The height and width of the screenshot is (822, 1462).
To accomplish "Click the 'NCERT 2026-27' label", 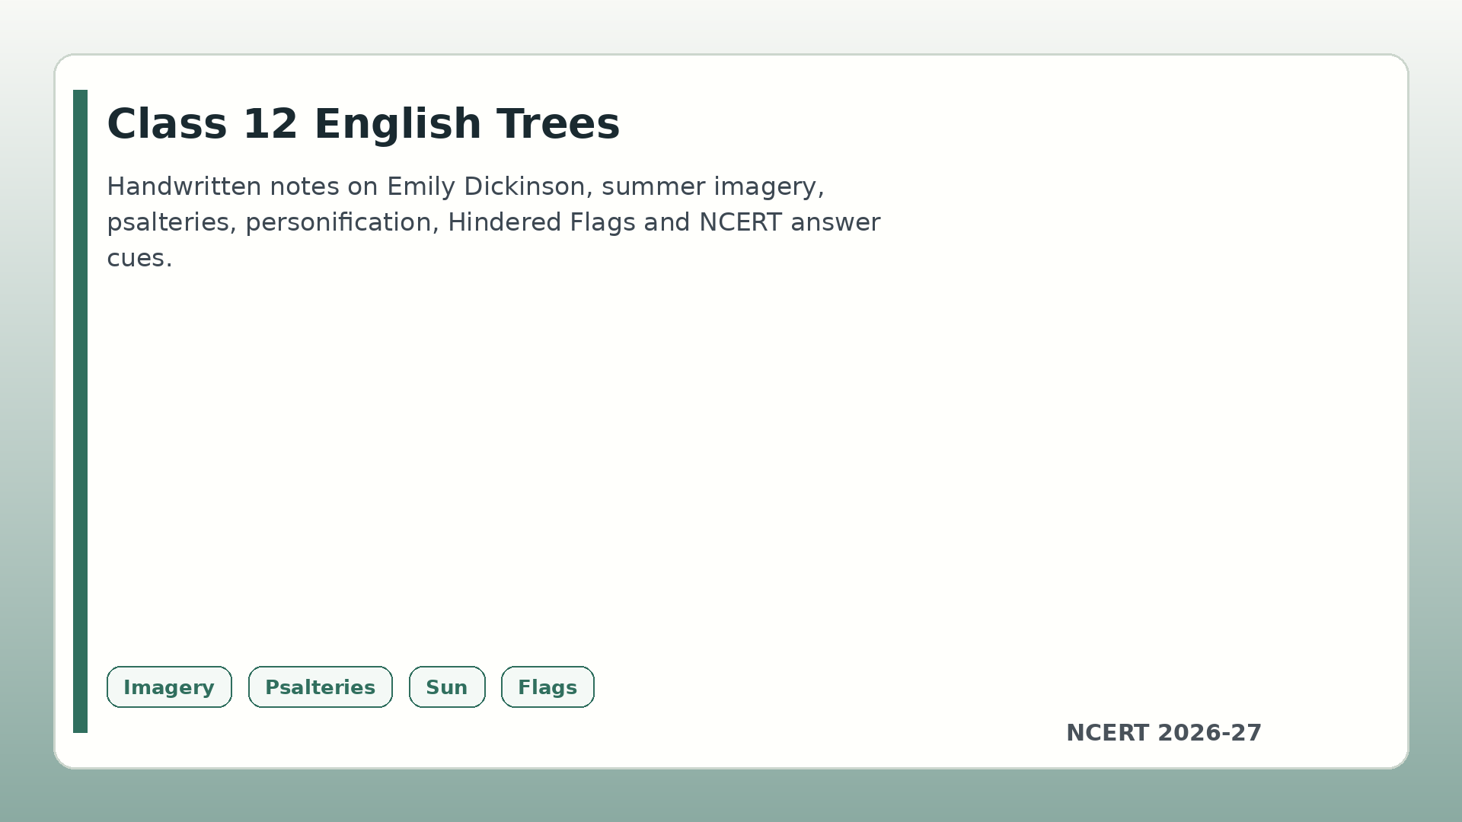I will (1164, 733).
